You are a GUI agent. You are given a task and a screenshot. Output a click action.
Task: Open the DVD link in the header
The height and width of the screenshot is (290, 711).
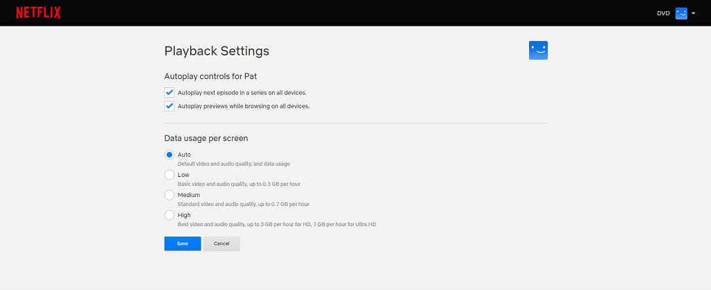click(663, 13)
